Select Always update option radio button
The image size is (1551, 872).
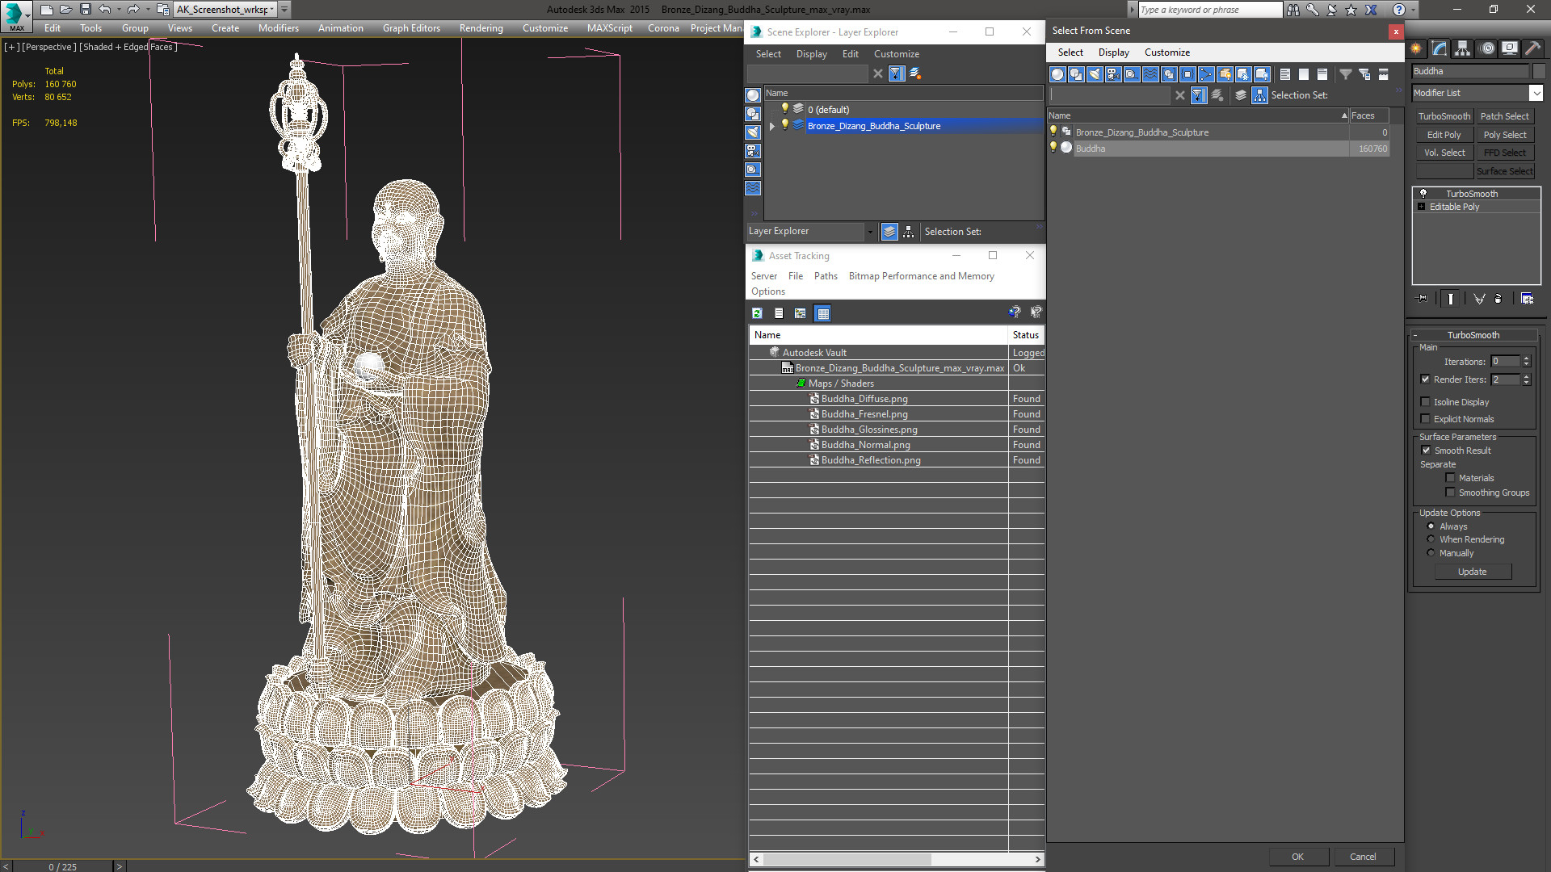[x=1431, y=526]
